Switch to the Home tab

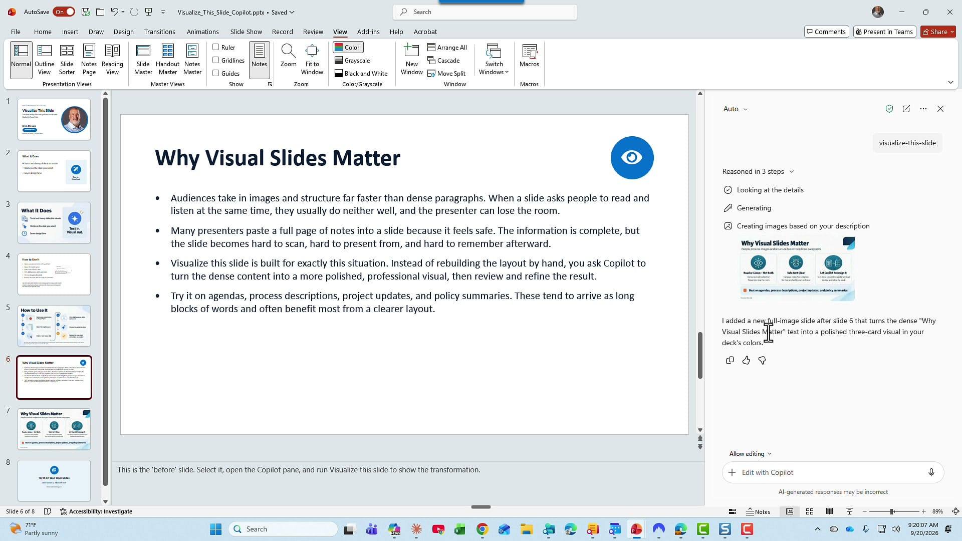43,32
